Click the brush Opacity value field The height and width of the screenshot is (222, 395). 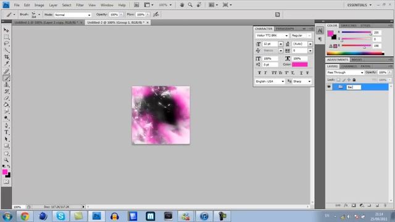(114, 15)
